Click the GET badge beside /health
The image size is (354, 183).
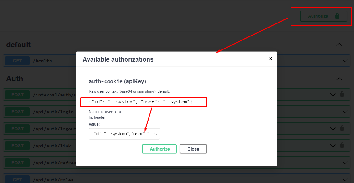[x=17, y=61]
